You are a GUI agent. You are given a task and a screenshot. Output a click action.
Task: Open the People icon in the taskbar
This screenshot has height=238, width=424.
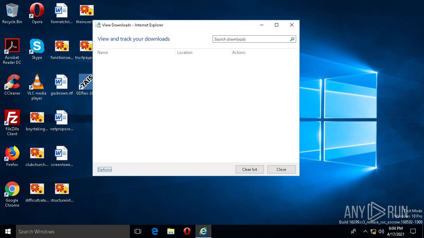353,231
